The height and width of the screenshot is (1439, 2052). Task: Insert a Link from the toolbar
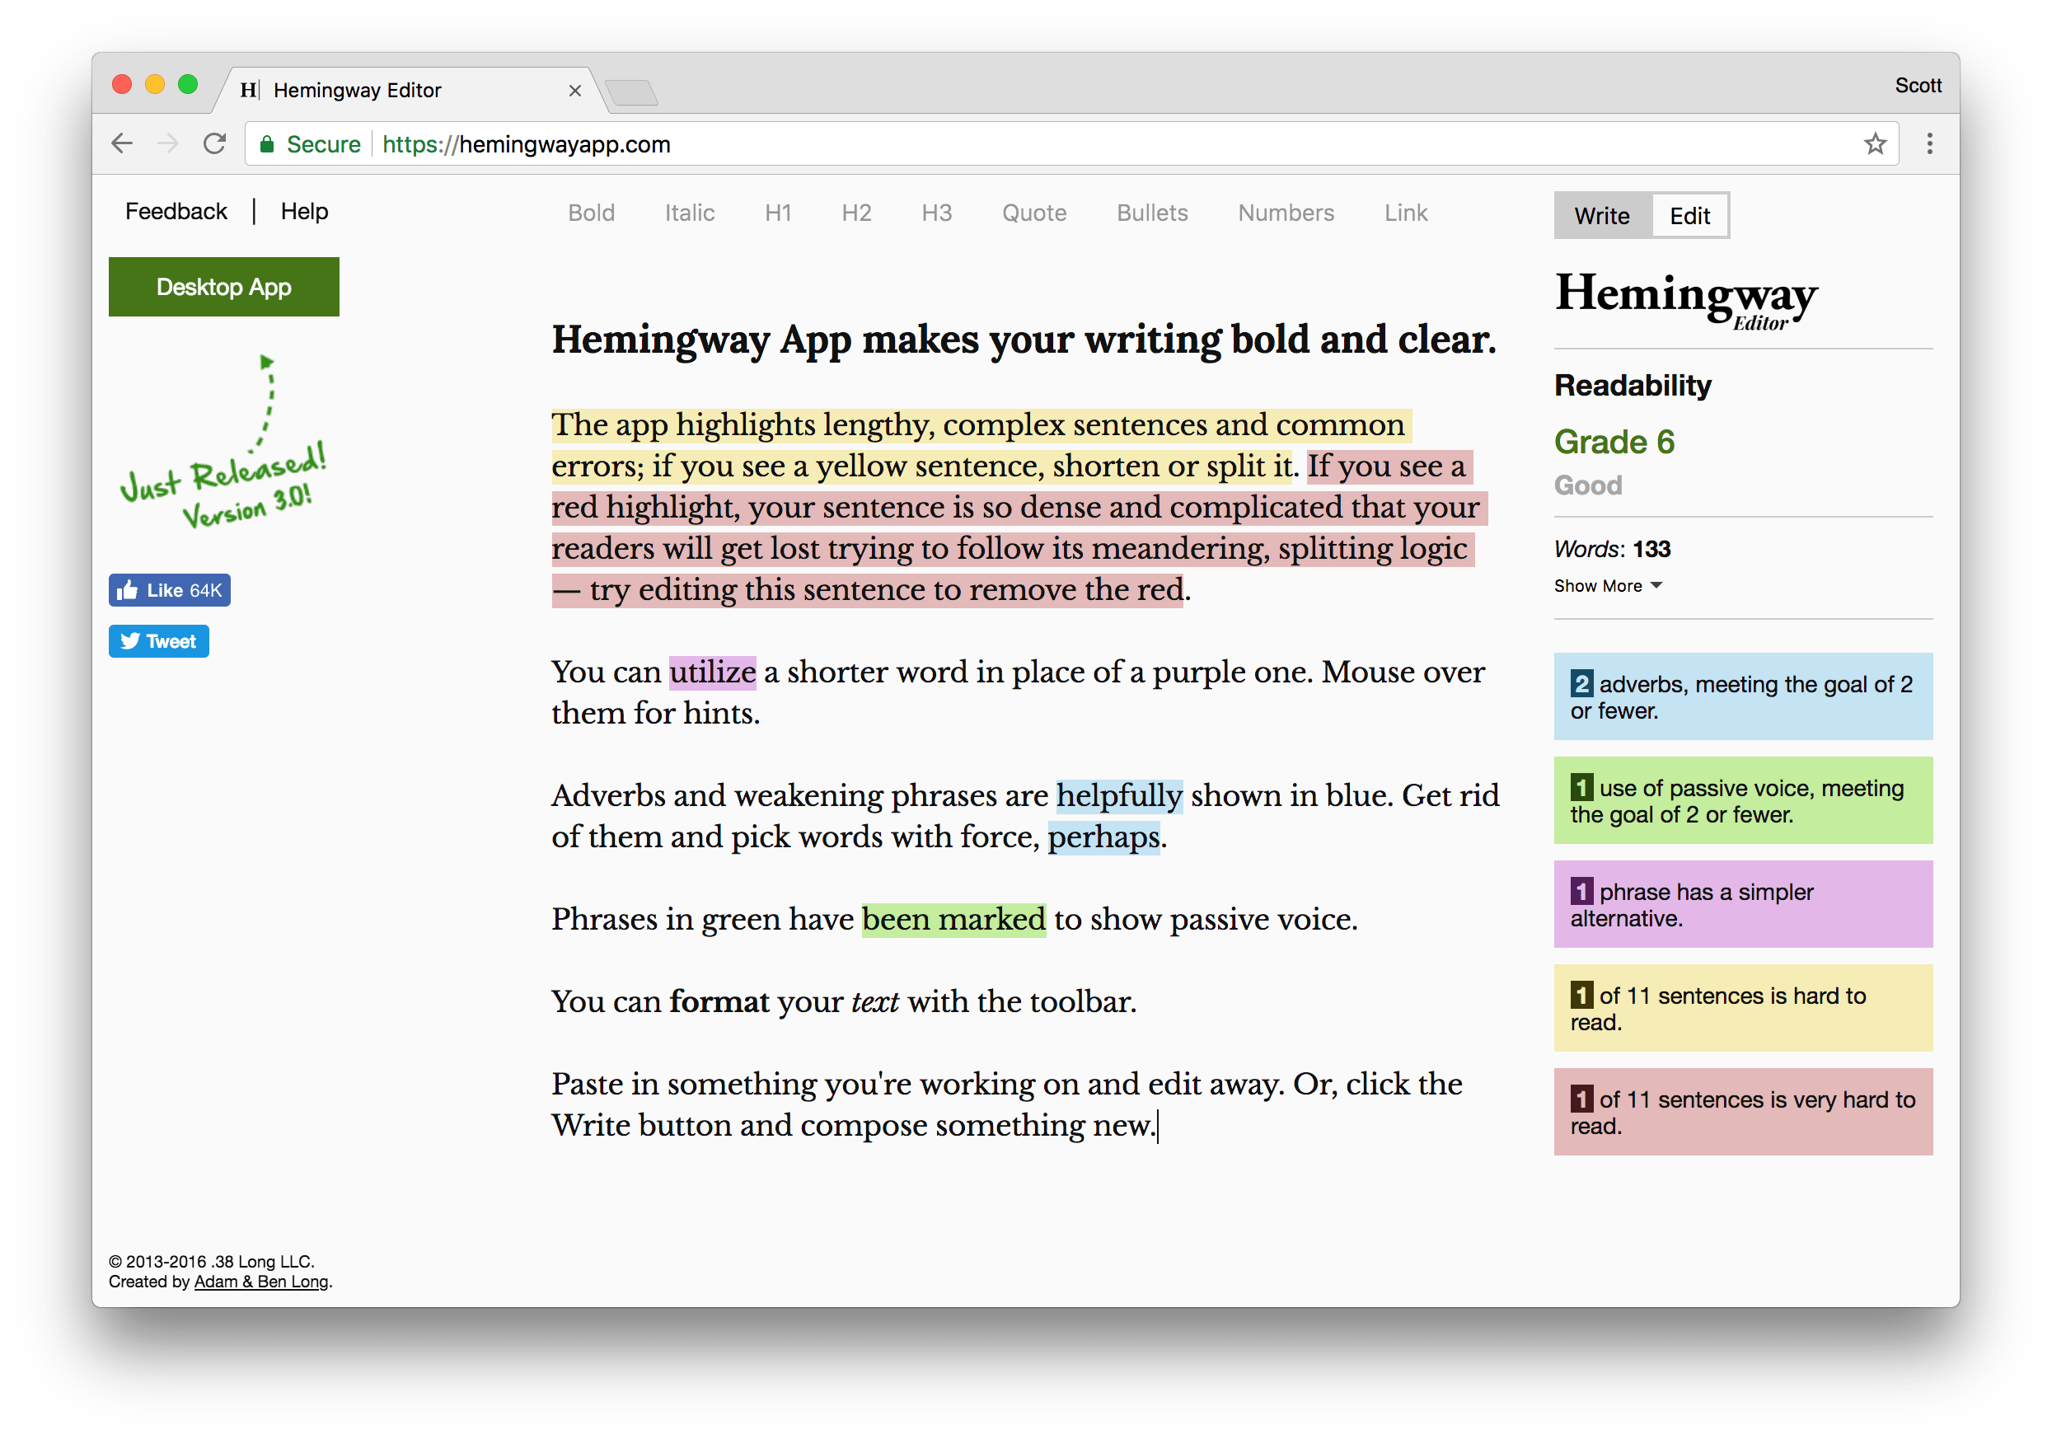click(x=1406, y=213)
